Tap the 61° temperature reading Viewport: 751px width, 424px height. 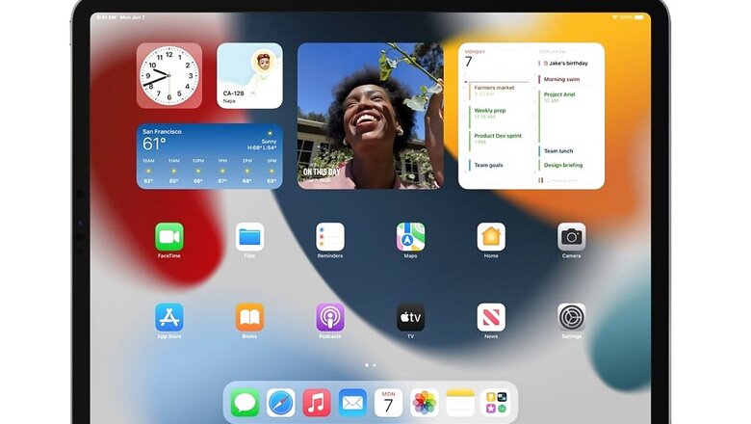[154, 144]
